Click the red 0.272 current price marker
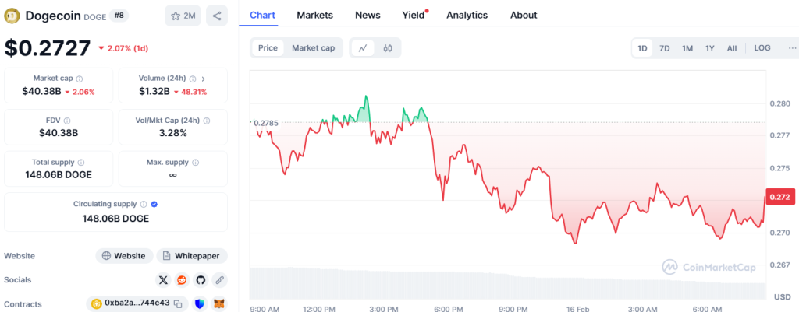 point(779,197)
